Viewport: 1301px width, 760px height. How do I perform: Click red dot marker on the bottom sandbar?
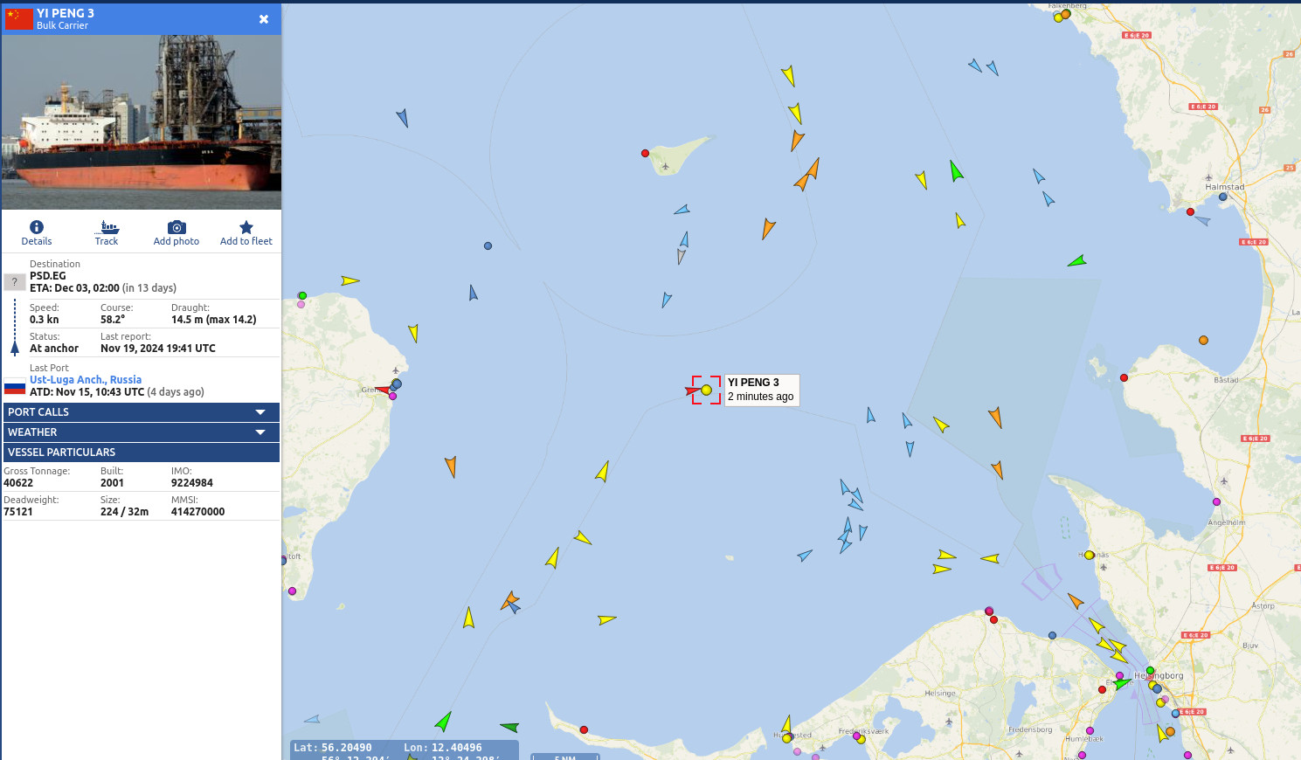tap(584, 729)
